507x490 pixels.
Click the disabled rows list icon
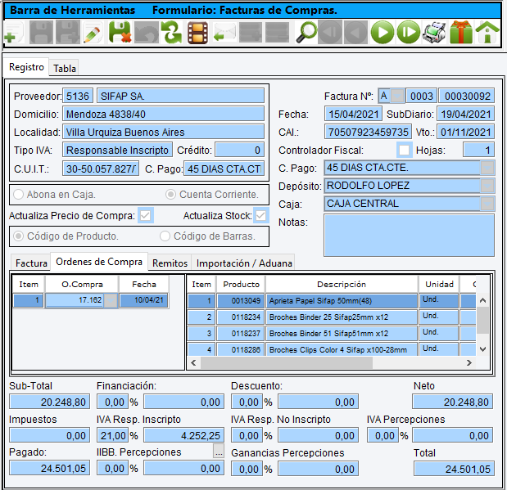coord(277,32)
